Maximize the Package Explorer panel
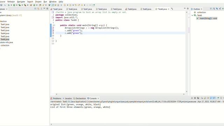Viewport: 224px width, 126px height. pyautogui.click(x=47, y=9)
